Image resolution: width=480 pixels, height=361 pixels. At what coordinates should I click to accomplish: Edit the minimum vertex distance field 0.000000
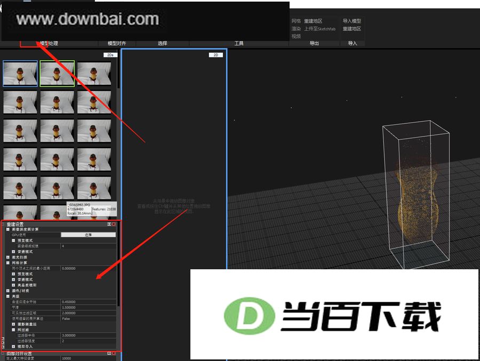(88, 268)
